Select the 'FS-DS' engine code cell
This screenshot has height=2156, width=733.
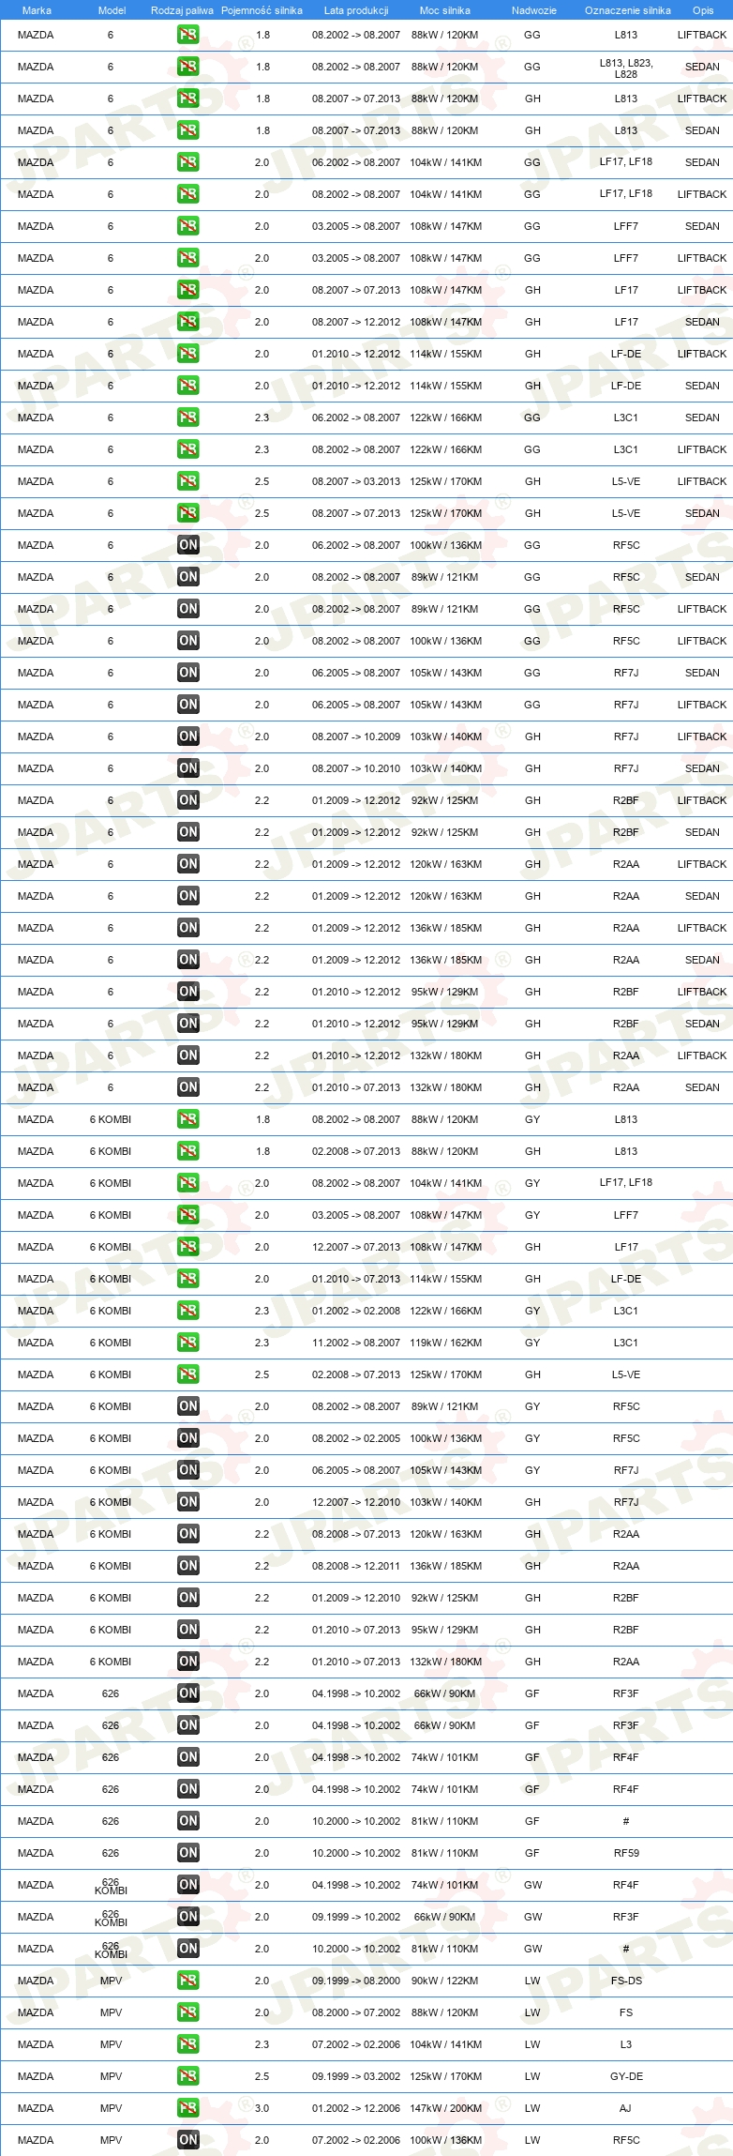click(626, 1981)
